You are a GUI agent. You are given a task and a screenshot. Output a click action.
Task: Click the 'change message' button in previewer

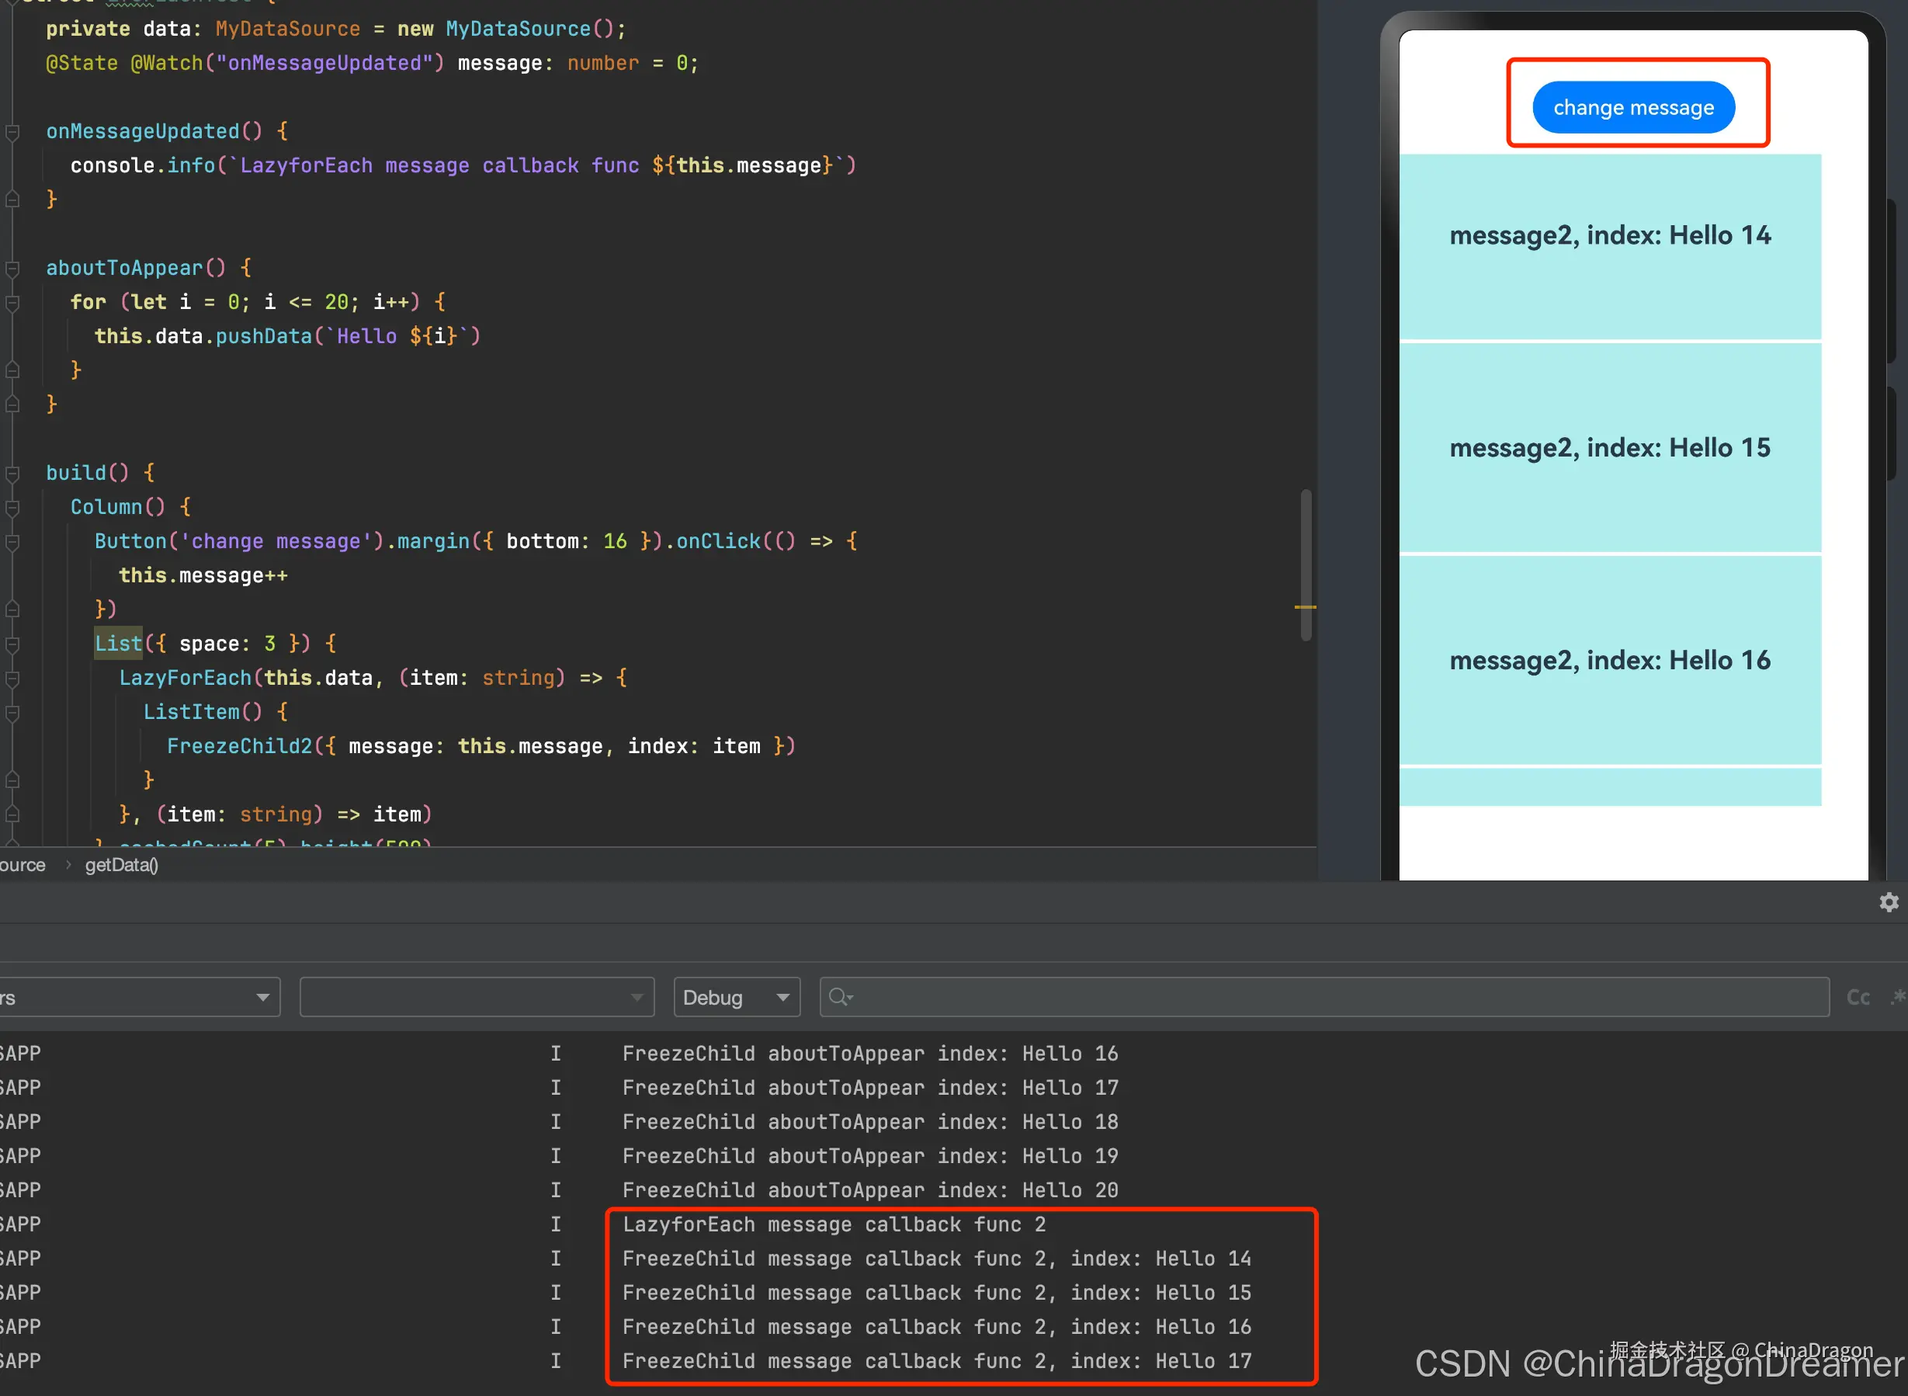[x=1633, y=107]
